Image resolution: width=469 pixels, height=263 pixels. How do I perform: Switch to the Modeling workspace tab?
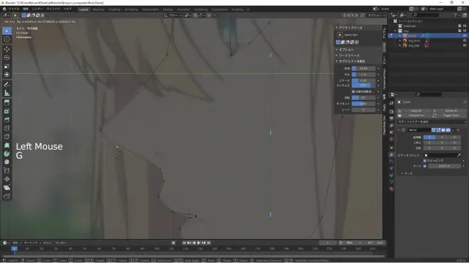coord(98,9)
